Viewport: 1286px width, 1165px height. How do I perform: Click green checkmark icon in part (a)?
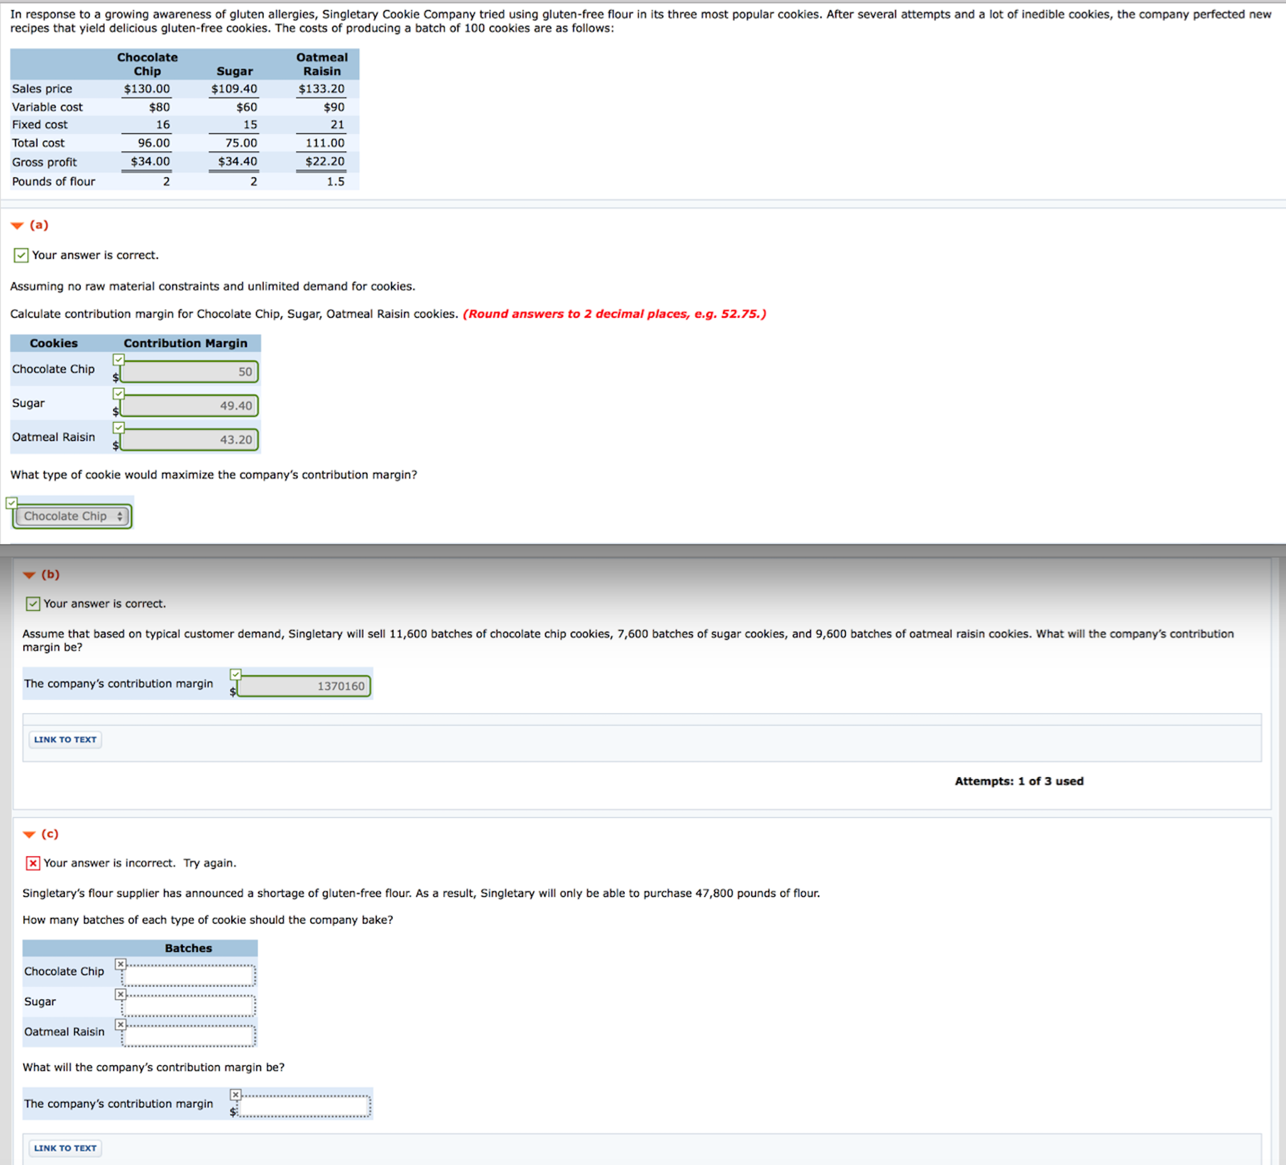pyautogui.click(x=21, y=255)
